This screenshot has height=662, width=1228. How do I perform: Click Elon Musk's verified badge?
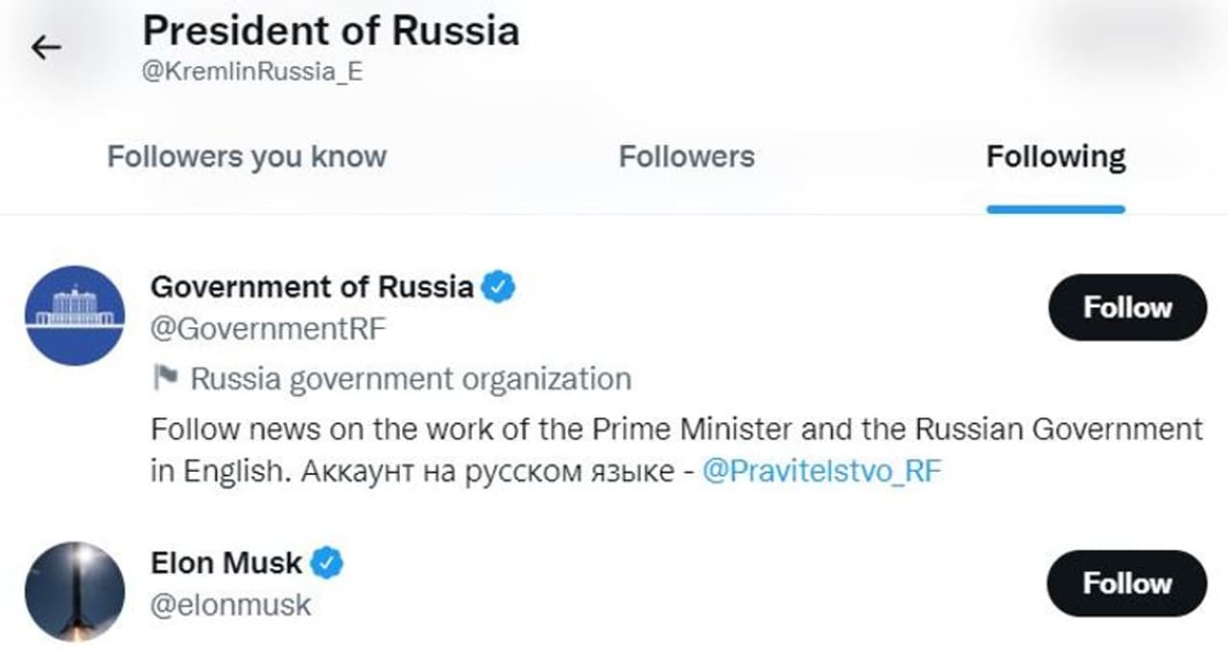(x=327, y=562)
